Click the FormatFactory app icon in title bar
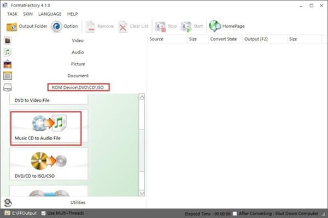The width and height of the screenshot is (328, 218). [5, 5]
